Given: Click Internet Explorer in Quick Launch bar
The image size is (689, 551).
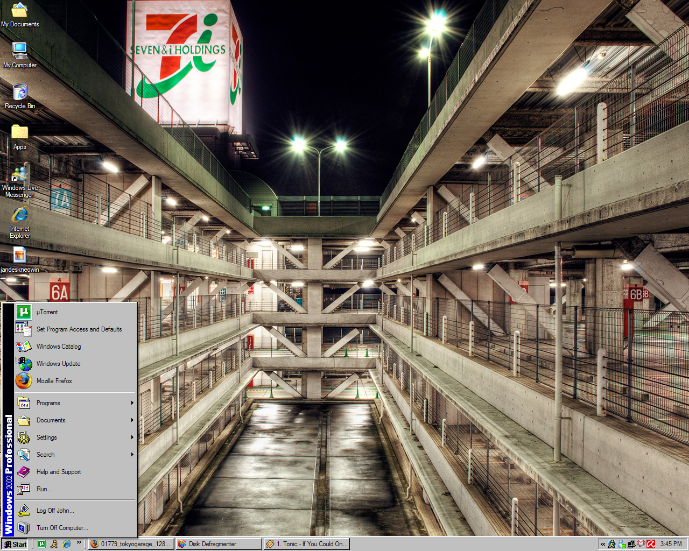Looking at the screenshot, I should [67, 544].
